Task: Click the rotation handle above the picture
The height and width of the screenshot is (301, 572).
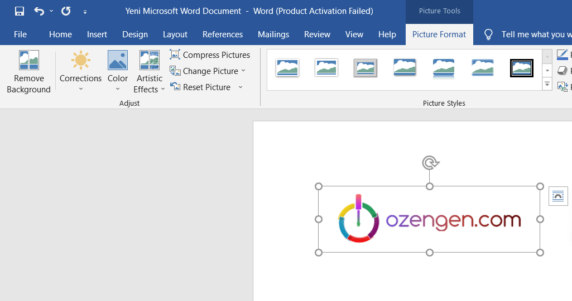Action: click(430, 162)
